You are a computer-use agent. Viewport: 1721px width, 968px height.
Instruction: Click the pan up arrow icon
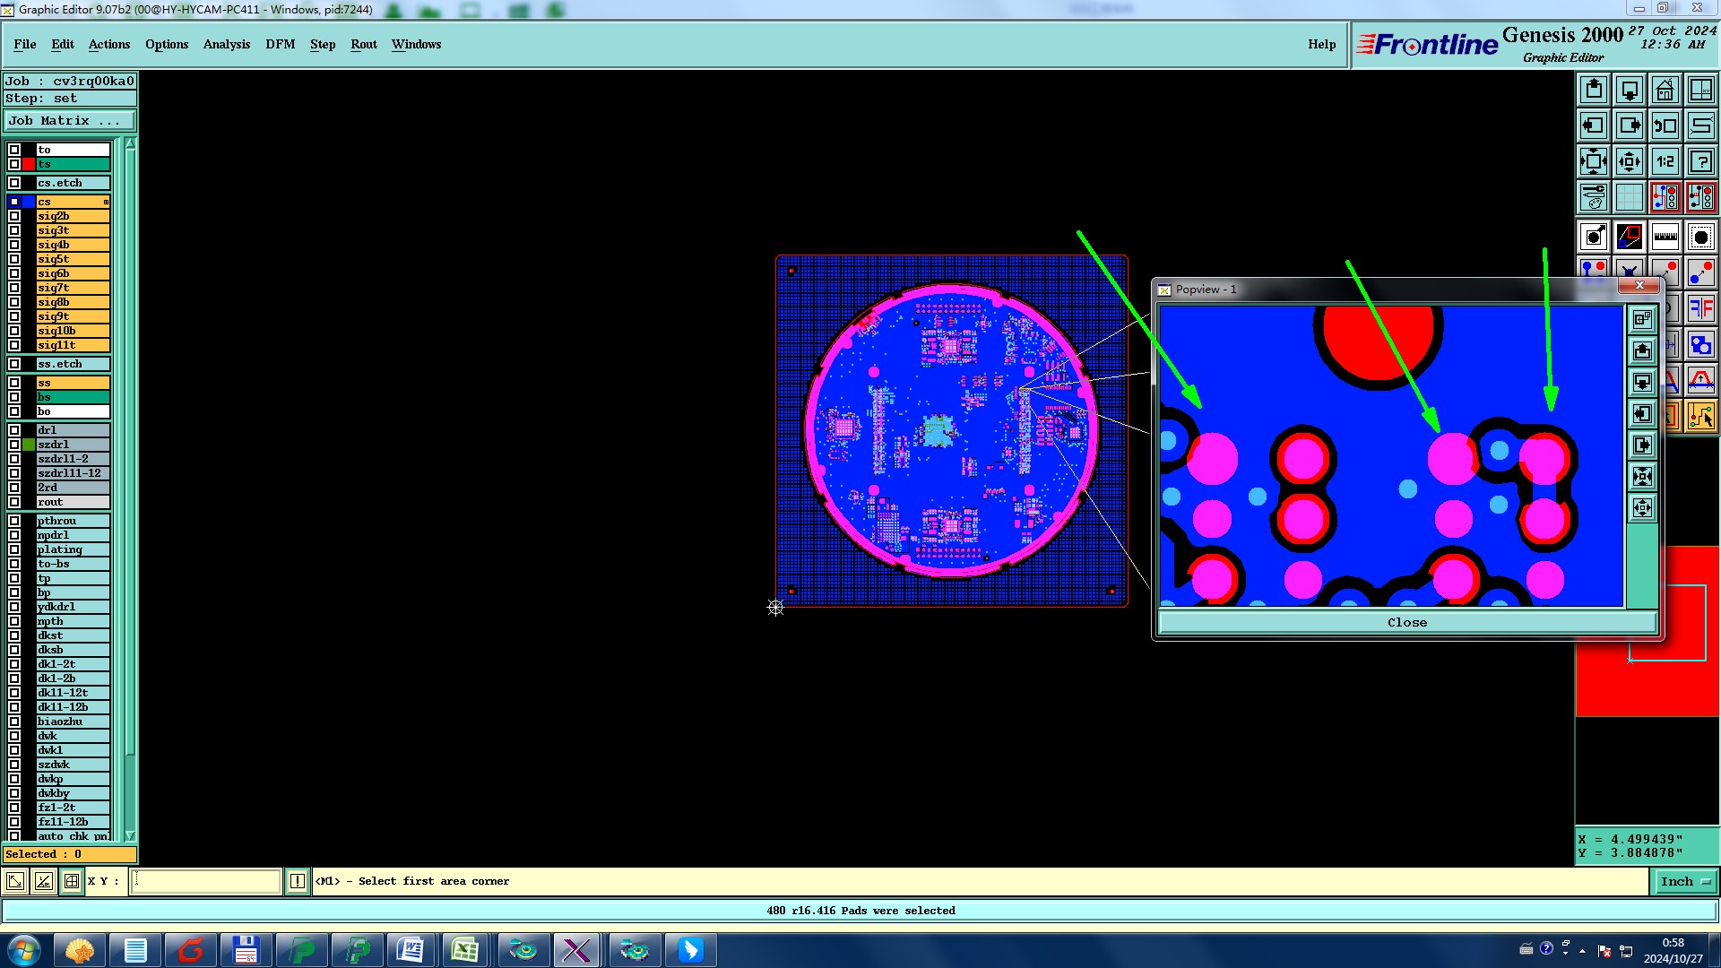point(1594,90)
